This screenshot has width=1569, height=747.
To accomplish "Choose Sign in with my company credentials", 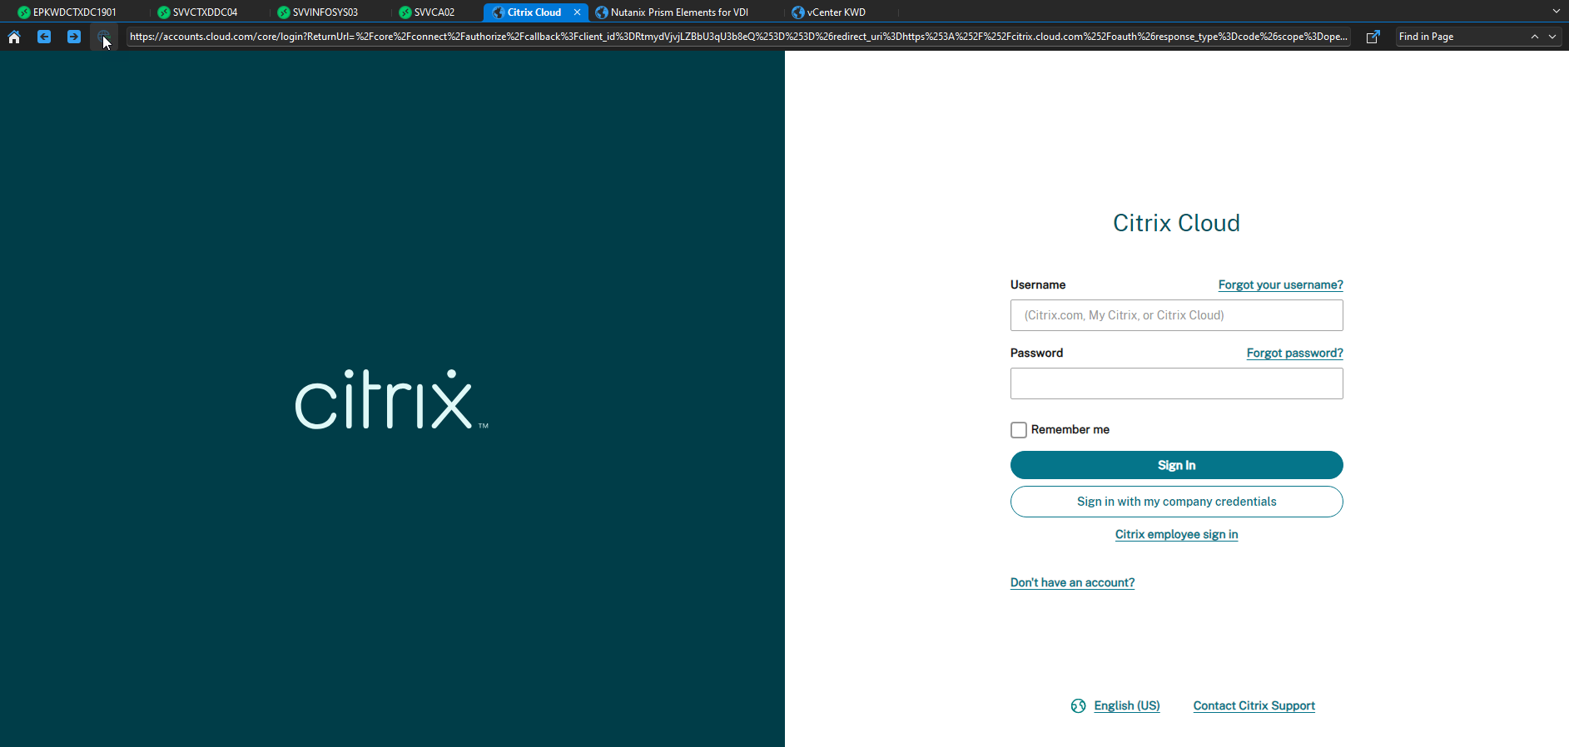I will pyautogui.click(x=1177, y=502).
